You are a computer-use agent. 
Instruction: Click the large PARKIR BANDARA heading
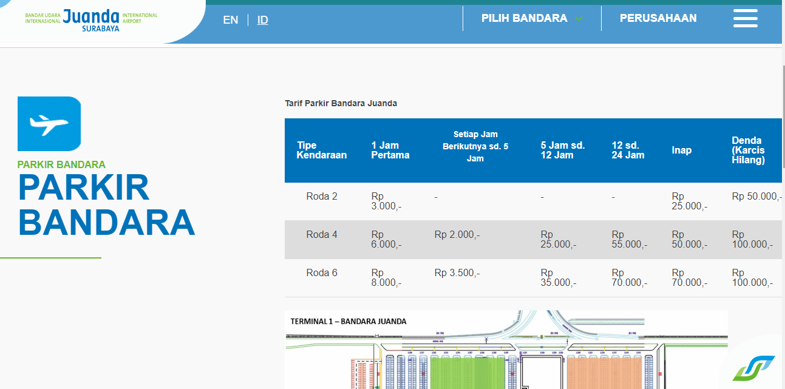click(106, 205)
